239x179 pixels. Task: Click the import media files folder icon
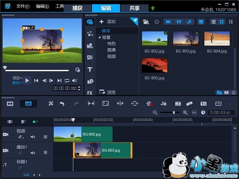click(x=146, y=22)
